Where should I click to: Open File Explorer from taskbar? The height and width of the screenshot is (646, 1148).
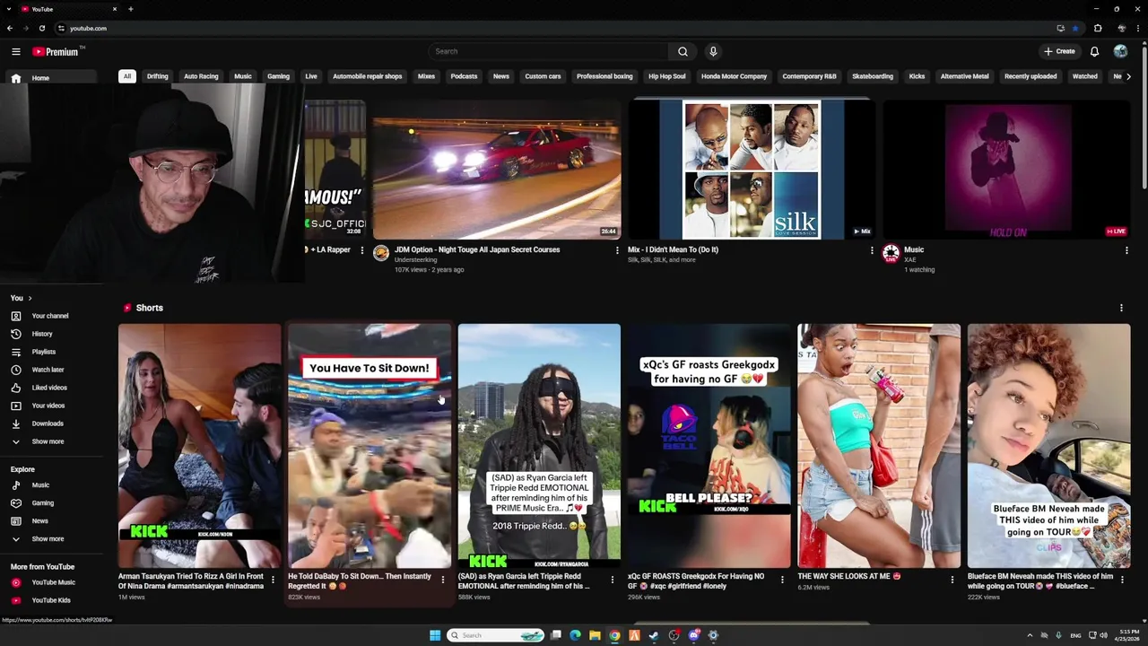595,635
